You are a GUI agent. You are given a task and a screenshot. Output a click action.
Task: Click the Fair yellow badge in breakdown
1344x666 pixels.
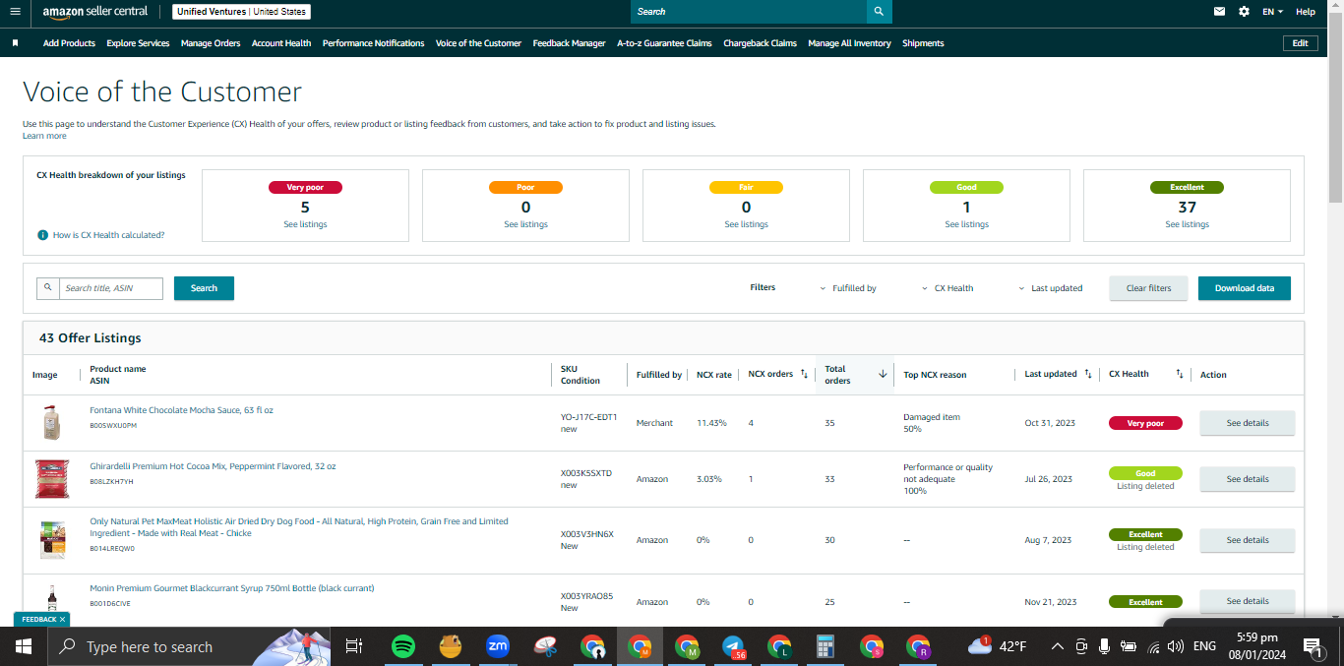pyautogui.click(x=746, y=187)
